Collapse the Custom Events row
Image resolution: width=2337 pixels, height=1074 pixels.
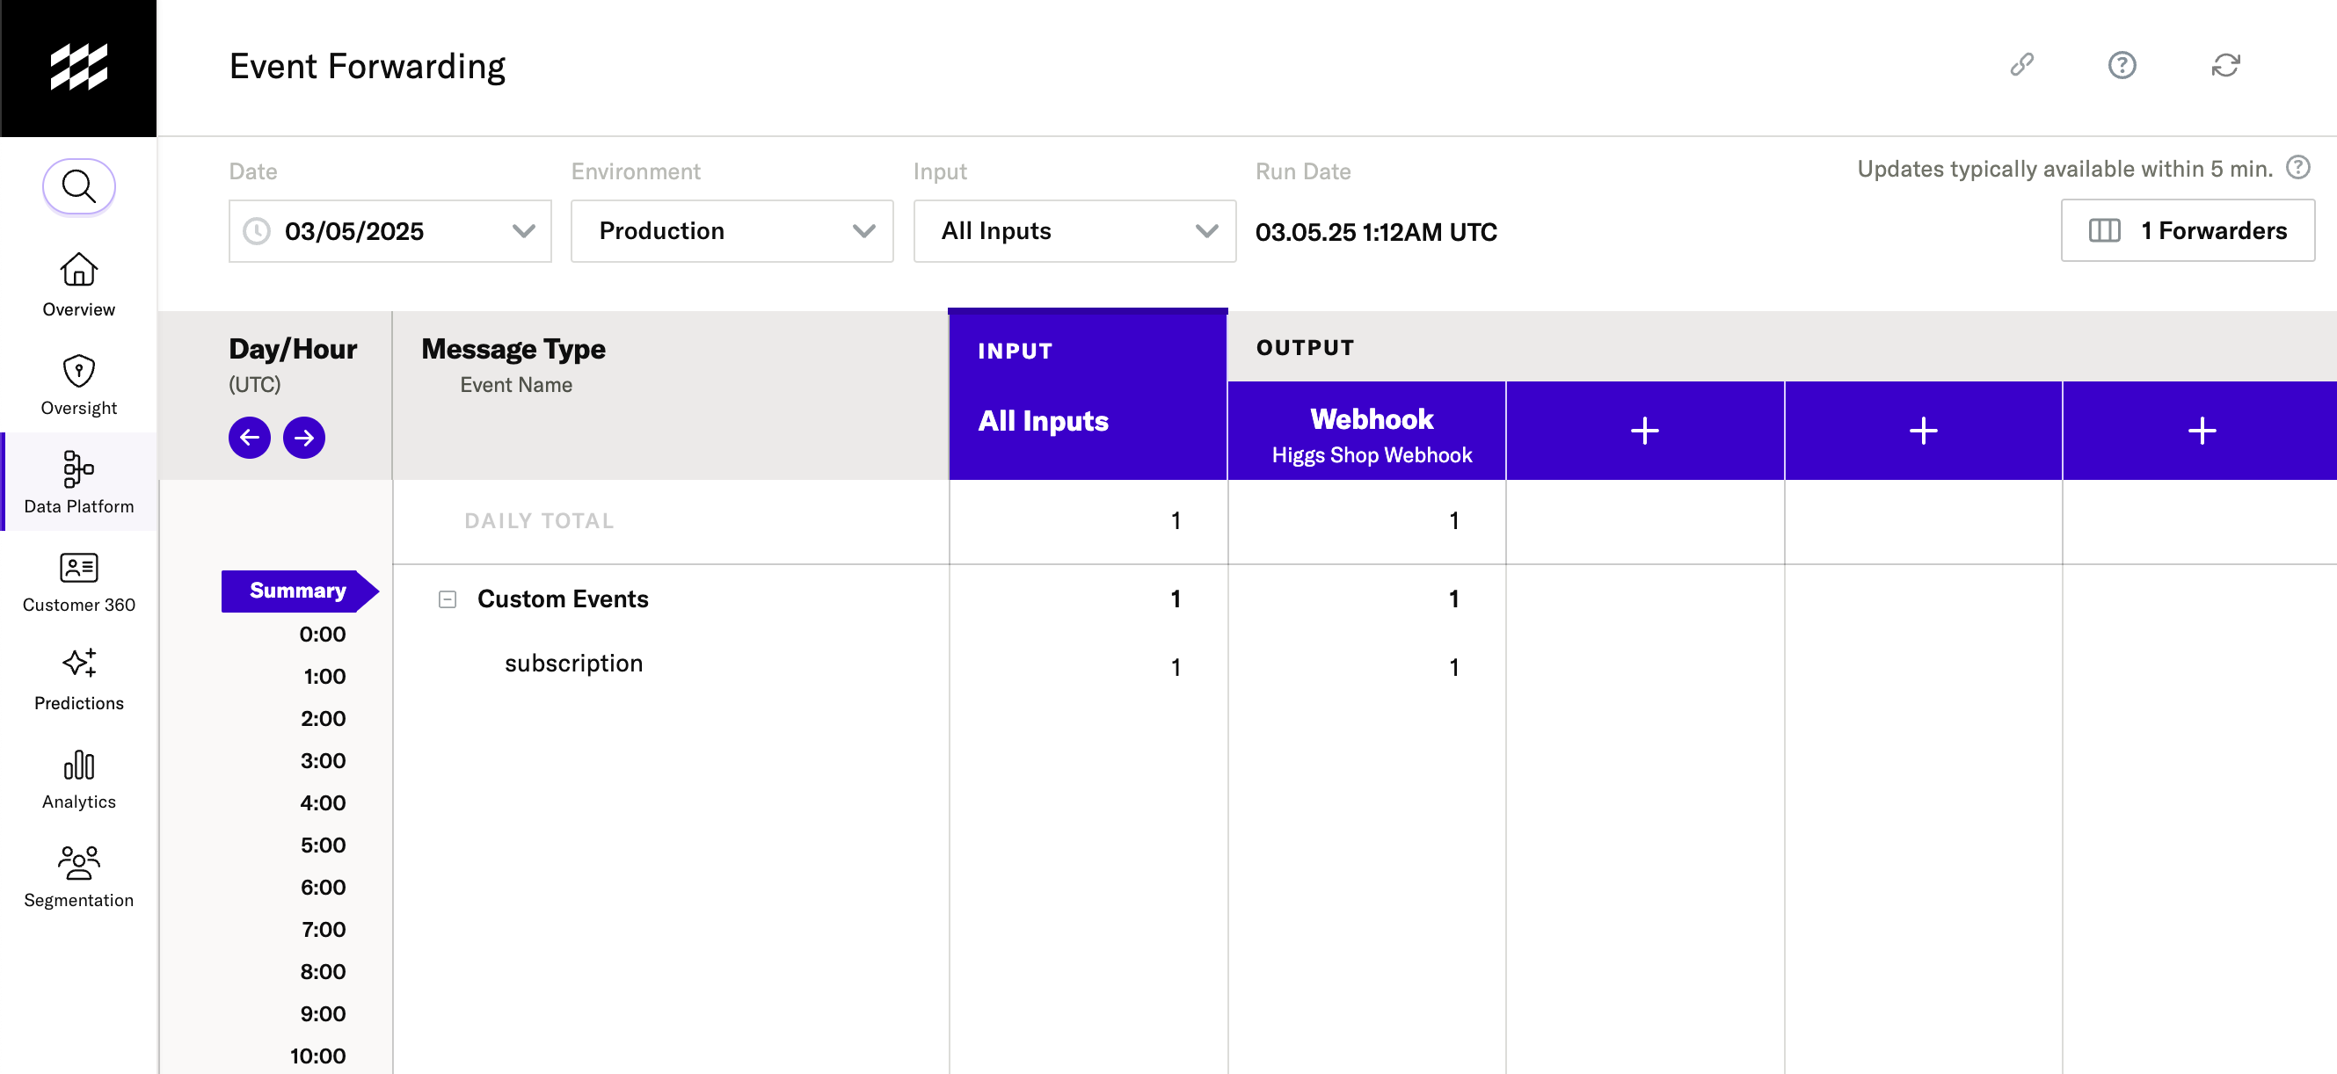coord(448,599)
